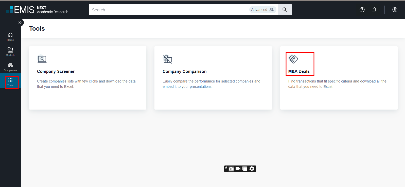Open the Company Comparison tool
The height and width of the screenshot is (187, 405).
[184, 72]
